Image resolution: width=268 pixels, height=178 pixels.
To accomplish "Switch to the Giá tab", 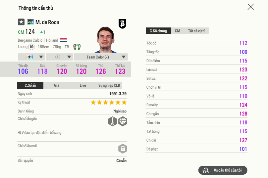I will coord(57,85).
